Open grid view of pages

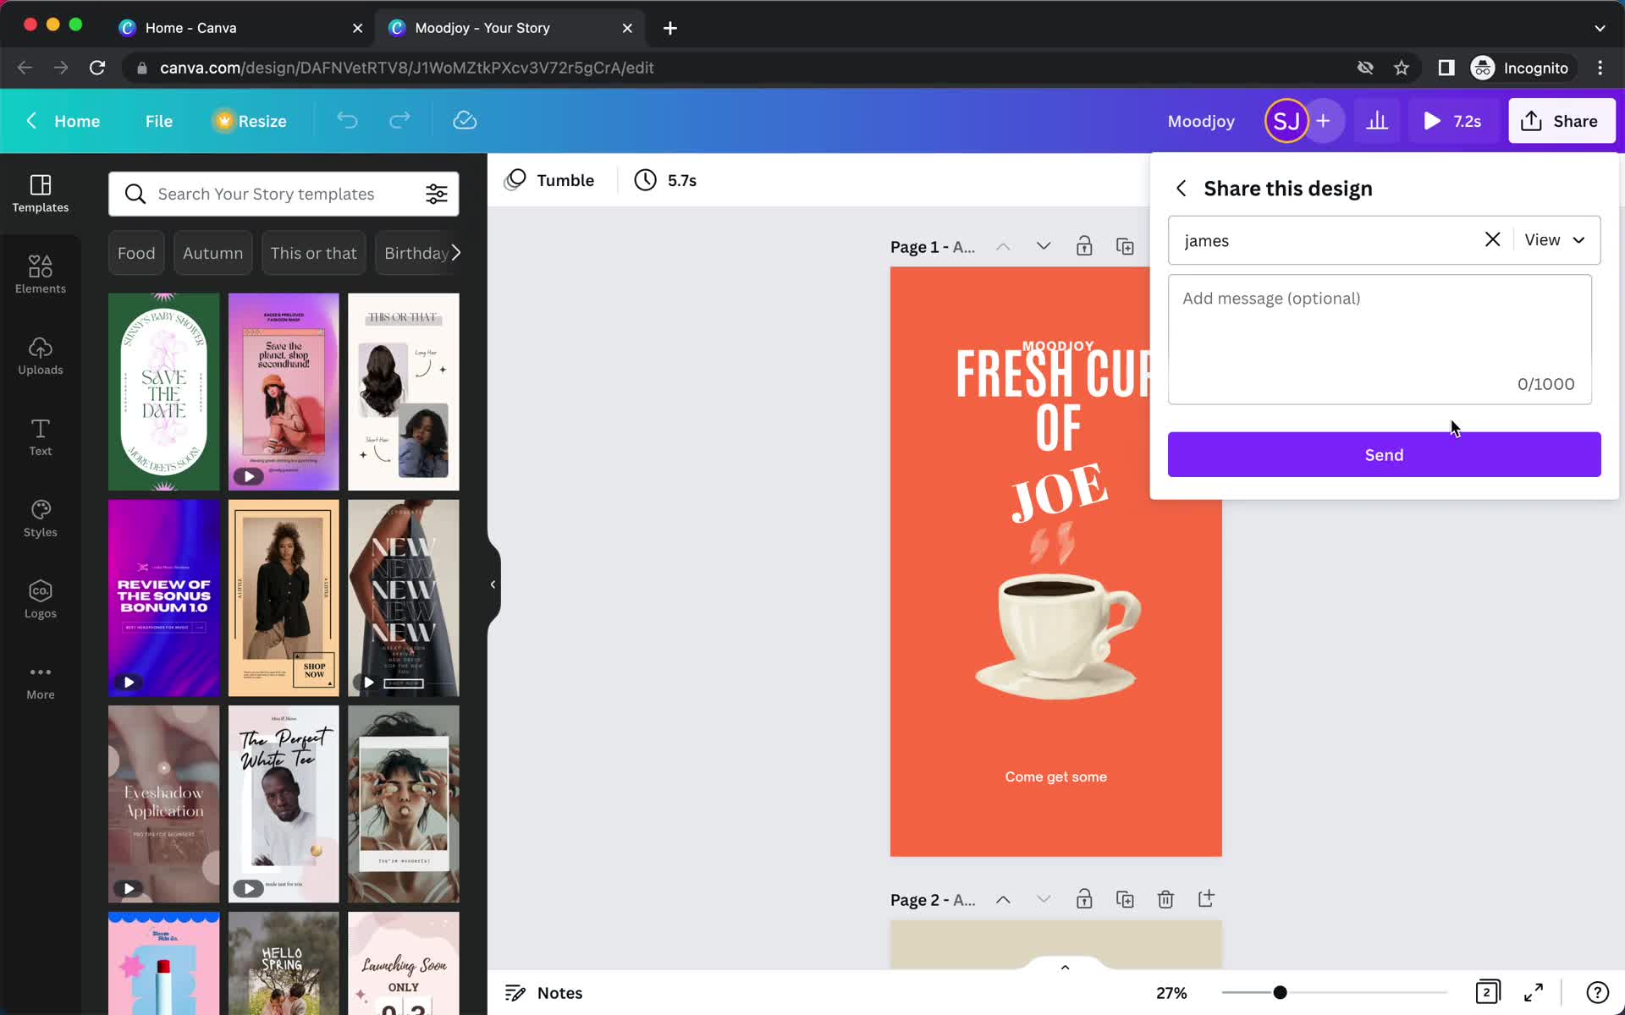(x=1487, y=992)
